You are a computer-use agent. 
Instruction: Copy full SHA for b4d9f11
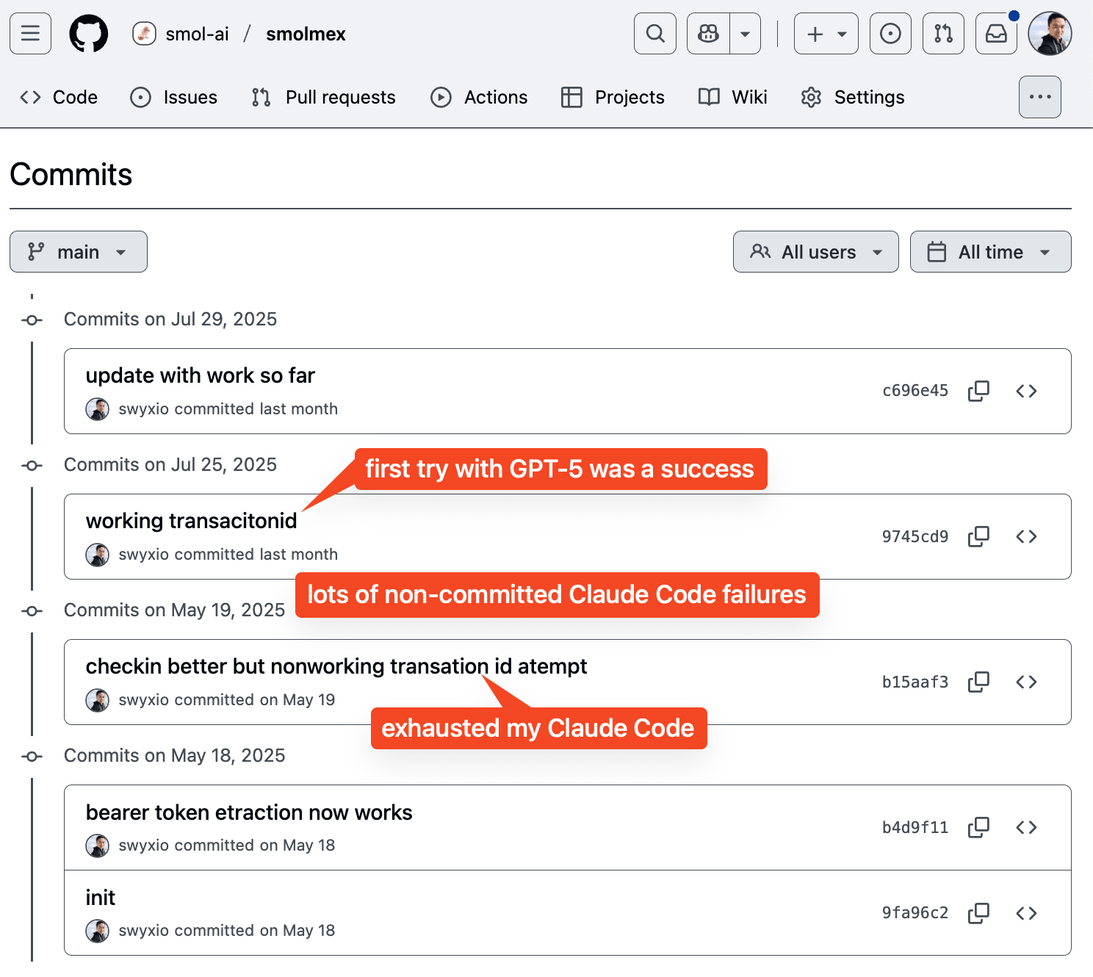(978, 827)
